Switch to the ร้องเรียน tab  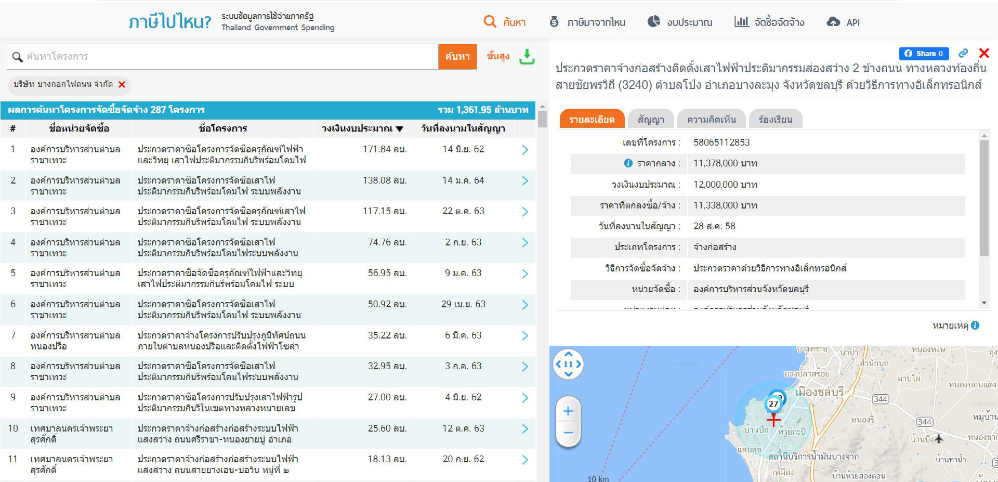coord(775,120)
